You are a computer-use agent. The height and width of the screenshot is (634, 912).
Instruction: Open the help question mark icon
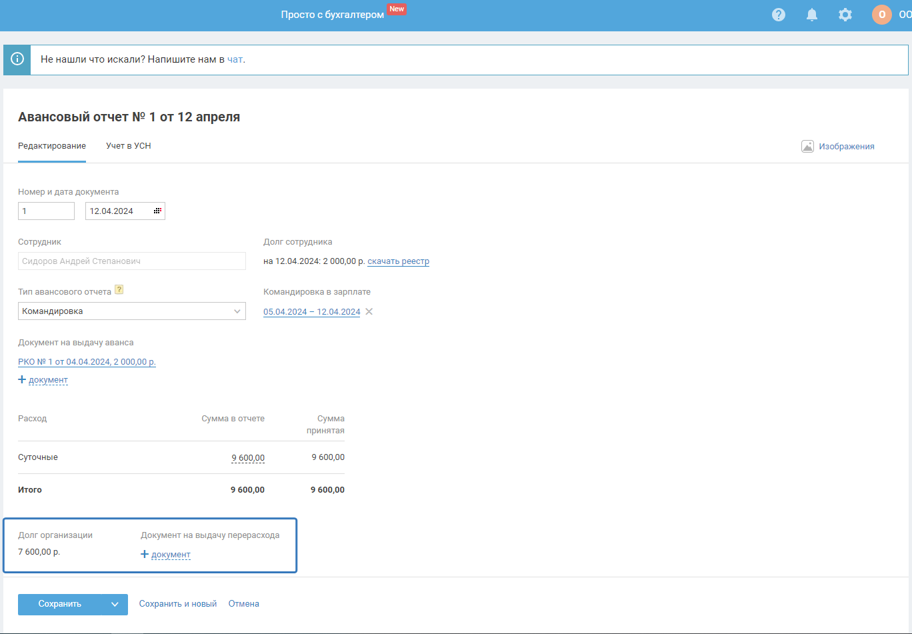pyautogui.click(x=778, y=15)
